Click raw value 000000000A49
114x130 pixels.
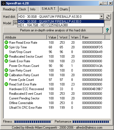click(92, 52)
